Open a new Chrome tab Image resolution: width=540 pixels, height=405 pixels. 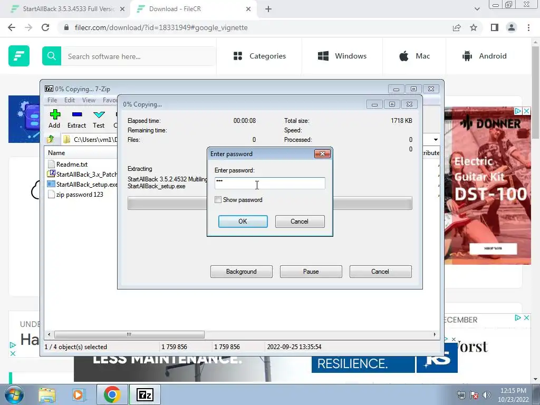(268, 9)
